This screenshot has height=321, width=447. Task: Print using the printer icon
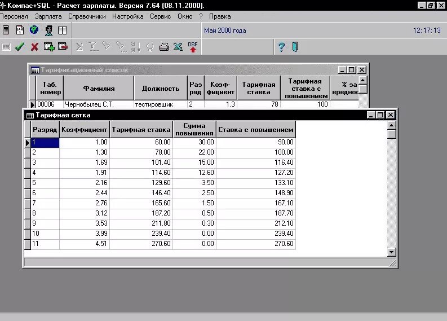(164, 47)
